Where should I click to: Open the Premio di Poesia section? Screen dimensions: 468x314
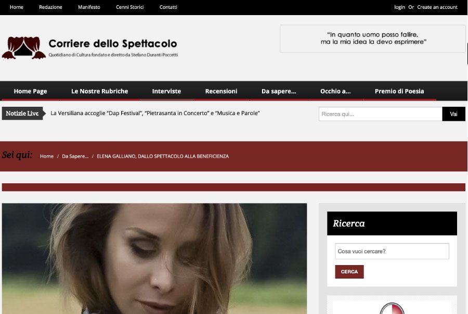click(399, 91)
